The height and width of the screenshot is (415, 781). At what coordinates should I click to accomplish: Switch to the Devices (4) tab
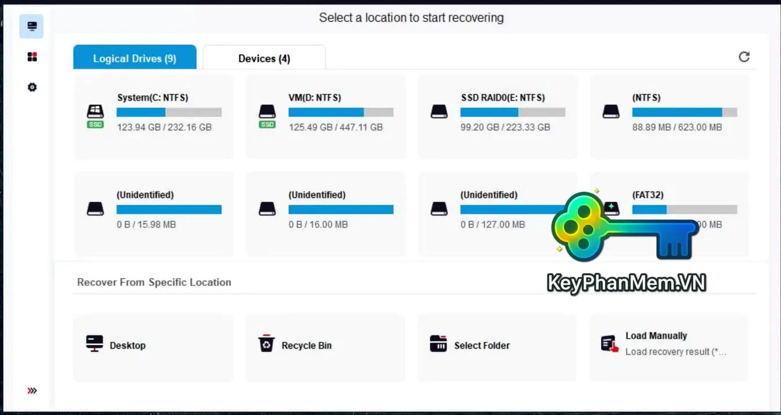pos(263,57)
